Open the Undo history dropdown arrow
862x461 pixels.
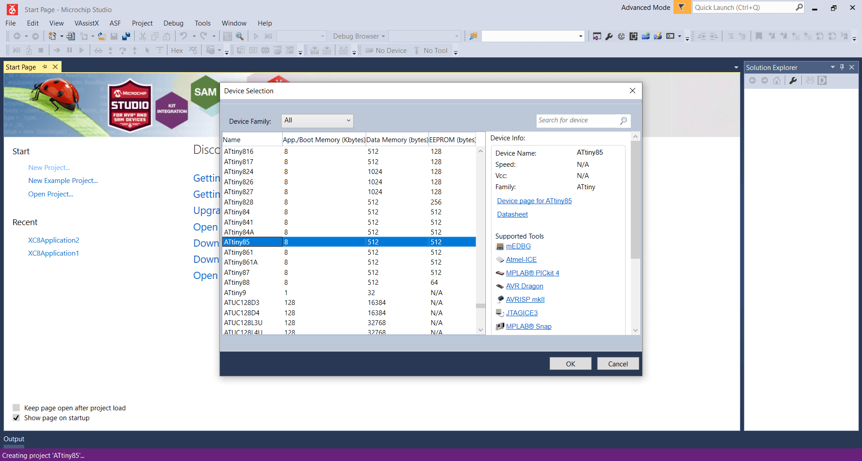pos(194,36)
